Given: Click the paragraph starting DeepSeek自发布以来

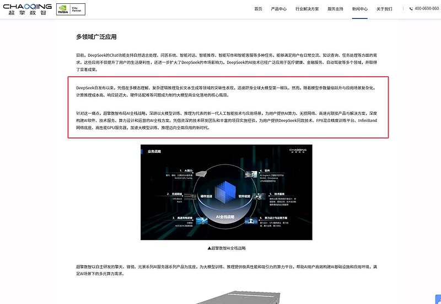Looking at the screenshot, I should 227,92.
